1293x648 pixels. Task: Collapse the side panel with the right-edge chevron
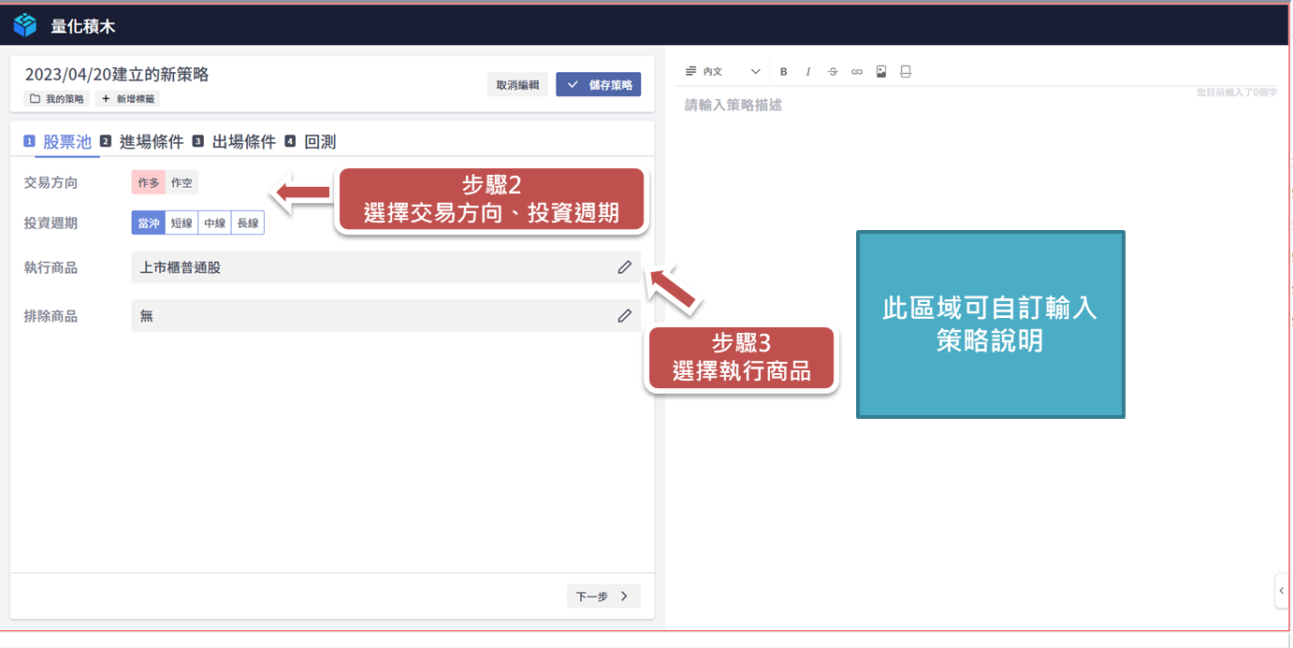(1282, 591)
